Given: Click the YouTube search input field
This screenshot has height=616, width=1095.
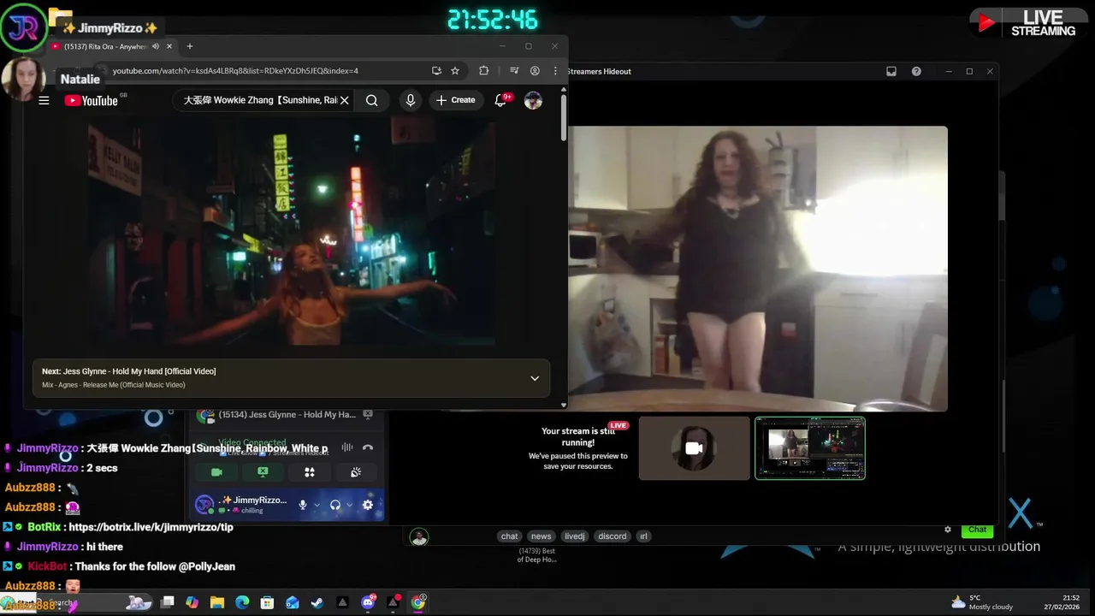Looking at the screenshot, I should [x=260, y=100].
